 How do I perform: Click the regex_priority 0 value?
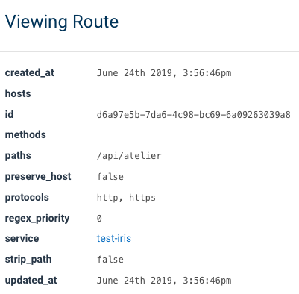click(99, 219)
